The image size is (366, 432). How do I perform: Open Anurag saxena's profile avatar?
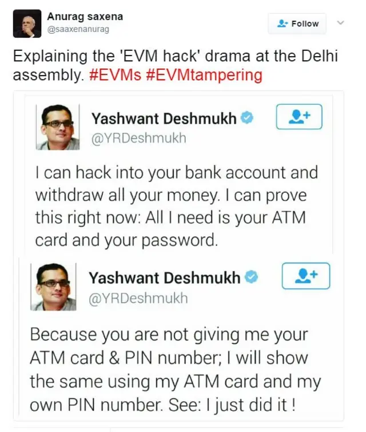click(27, 23)
